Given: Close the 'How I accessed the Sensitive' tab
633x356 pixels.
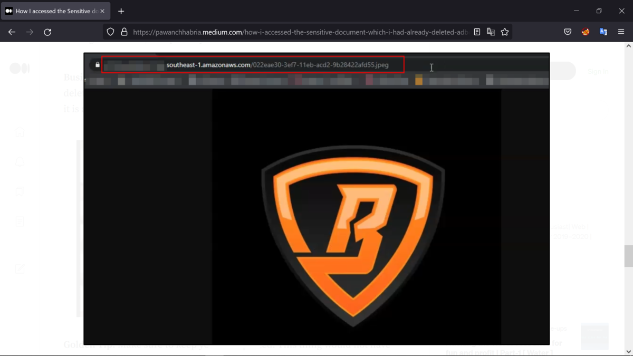Looking at the screenshot, I should click(x=102, y=11).
